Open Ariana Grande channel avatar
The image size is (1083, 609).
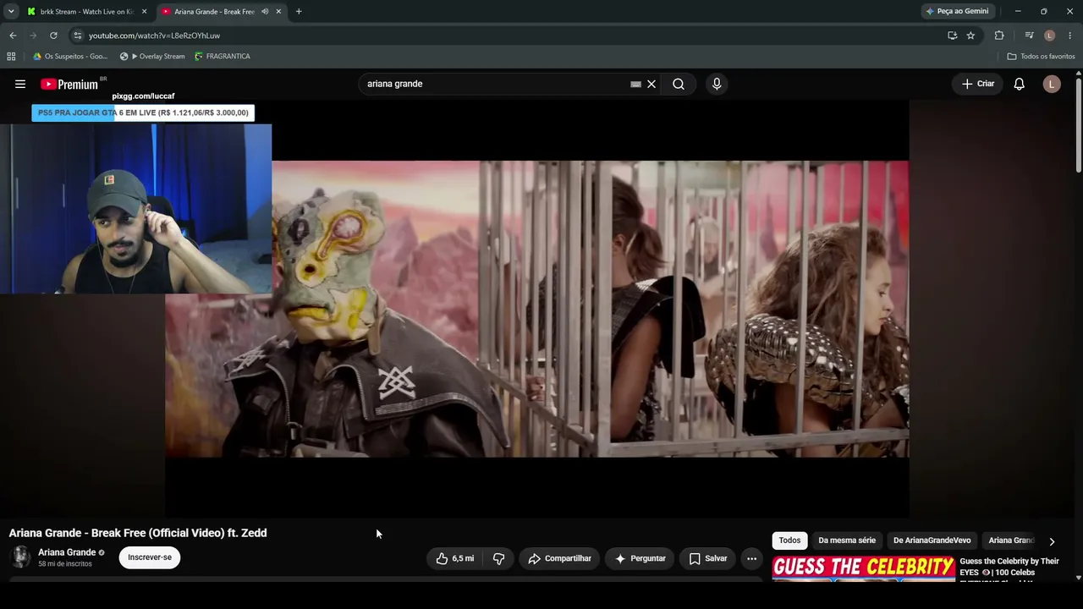(20, 557)
